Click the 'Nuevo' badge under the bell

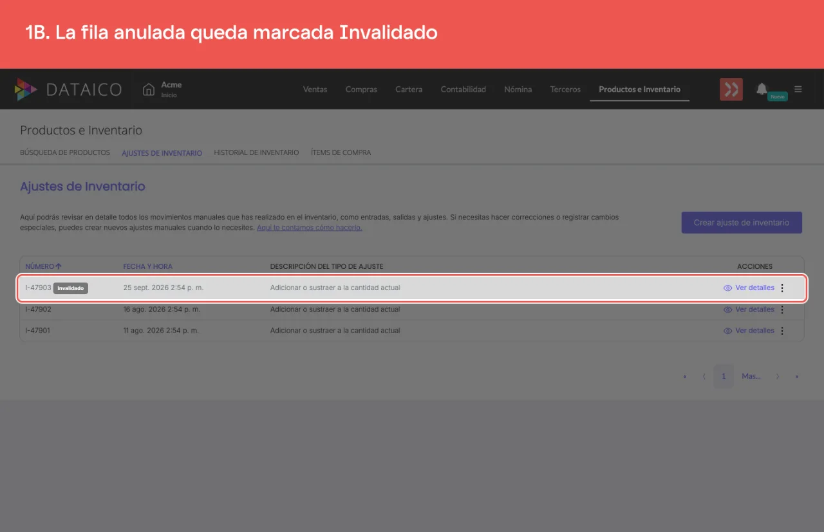pos(778,96)
